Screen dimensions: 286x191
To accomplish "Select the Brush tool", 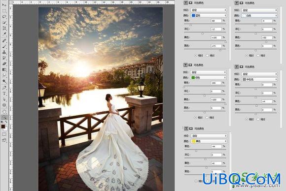I will (x=4, y=46).
